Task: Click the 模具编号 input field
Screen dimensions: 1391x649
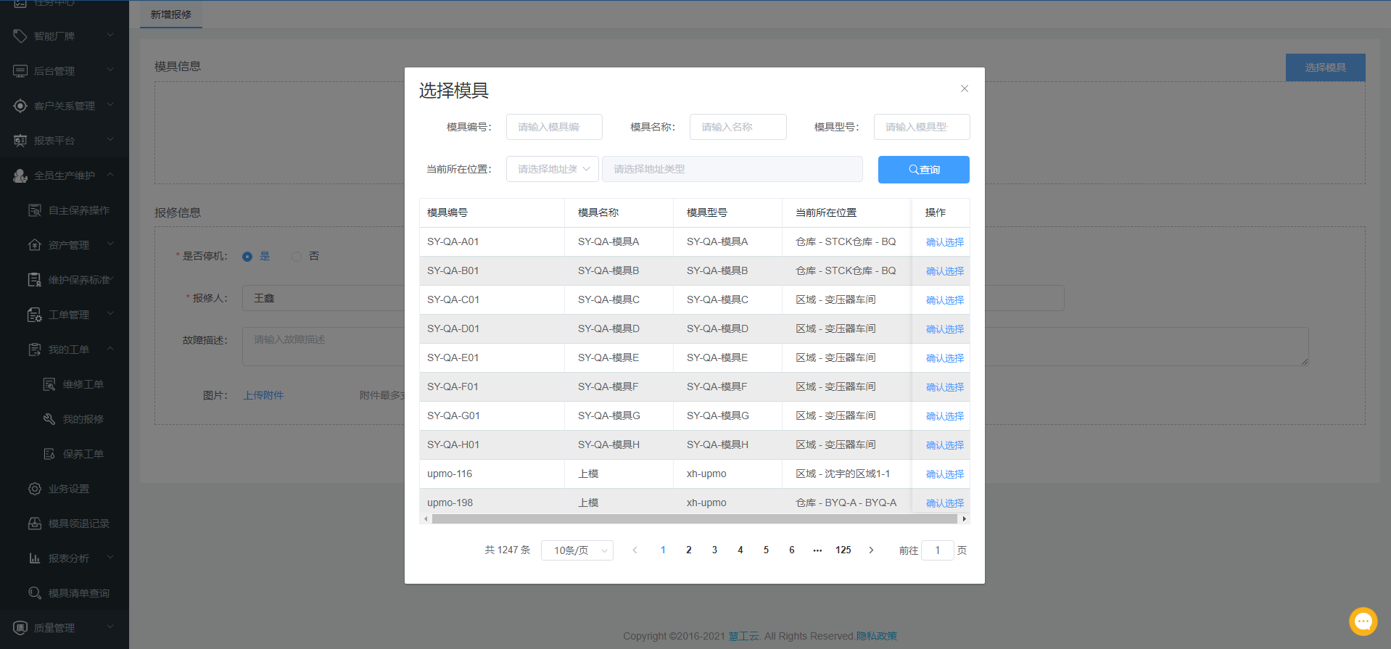Action: (x=554, y=127)
